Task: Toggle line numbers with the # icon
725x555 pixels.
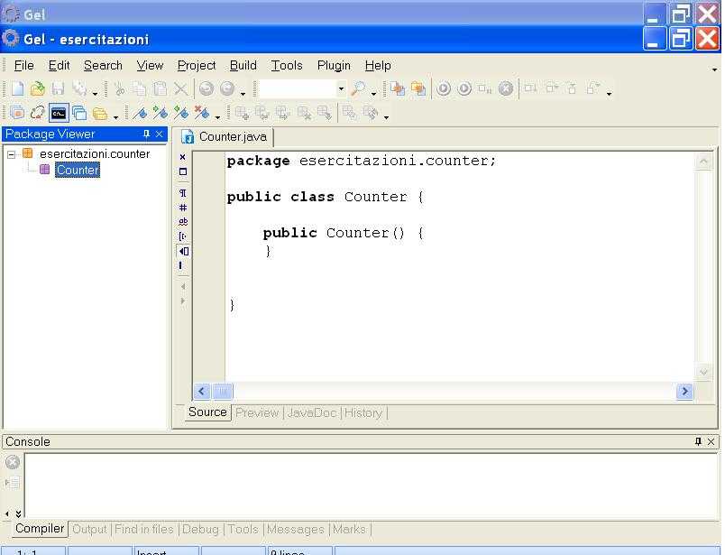Action: [x=183, y=208]
